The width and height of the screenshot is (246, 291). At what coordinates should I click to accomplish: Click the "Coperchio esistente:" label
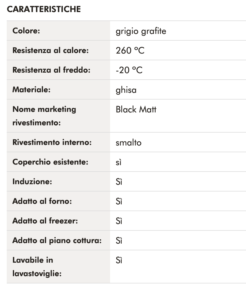point(50,162)
